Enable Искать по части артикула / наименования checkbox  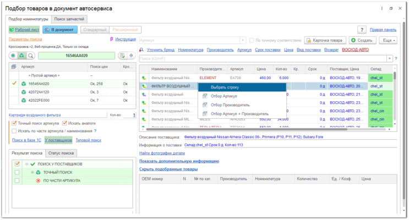[14, 131]
